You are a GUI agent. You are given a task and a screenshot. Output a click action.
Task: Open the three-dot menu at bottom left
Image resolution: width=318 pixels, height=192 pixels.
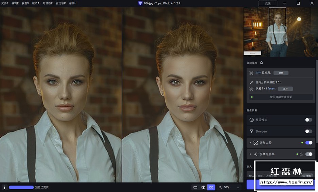4,187
